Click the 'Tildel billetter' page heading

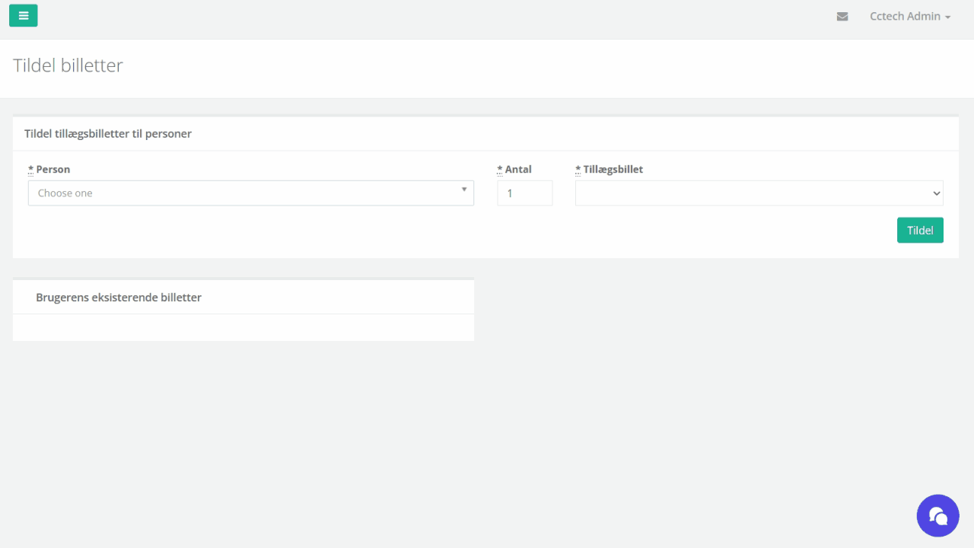[68, 65]
